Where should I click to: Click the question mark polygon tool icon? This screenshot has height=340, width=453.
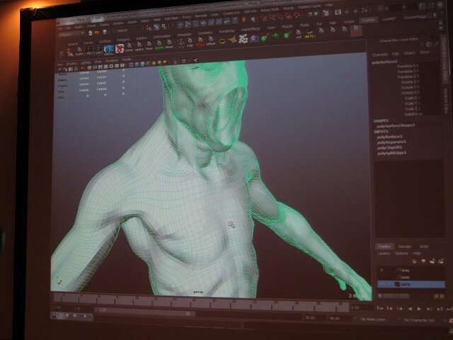(235, 21)
